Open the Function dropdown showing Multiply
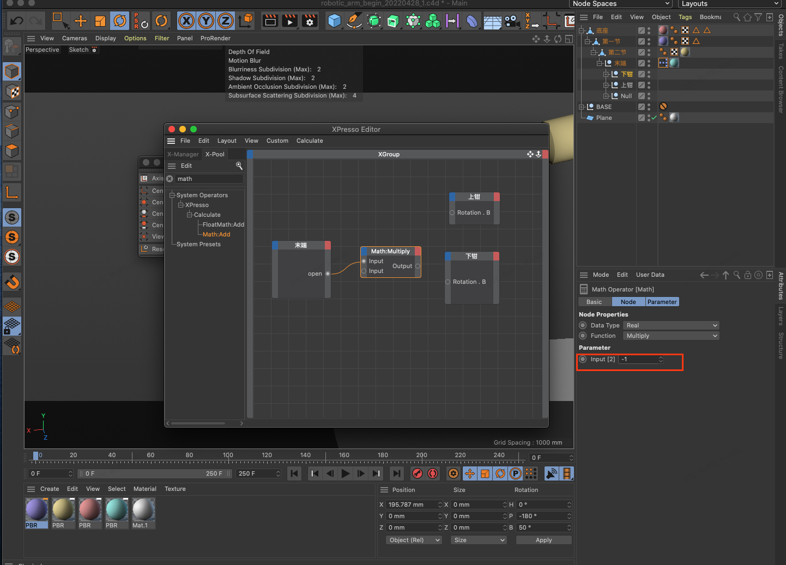This screenshot has height=565, width=786. point(671,336)
